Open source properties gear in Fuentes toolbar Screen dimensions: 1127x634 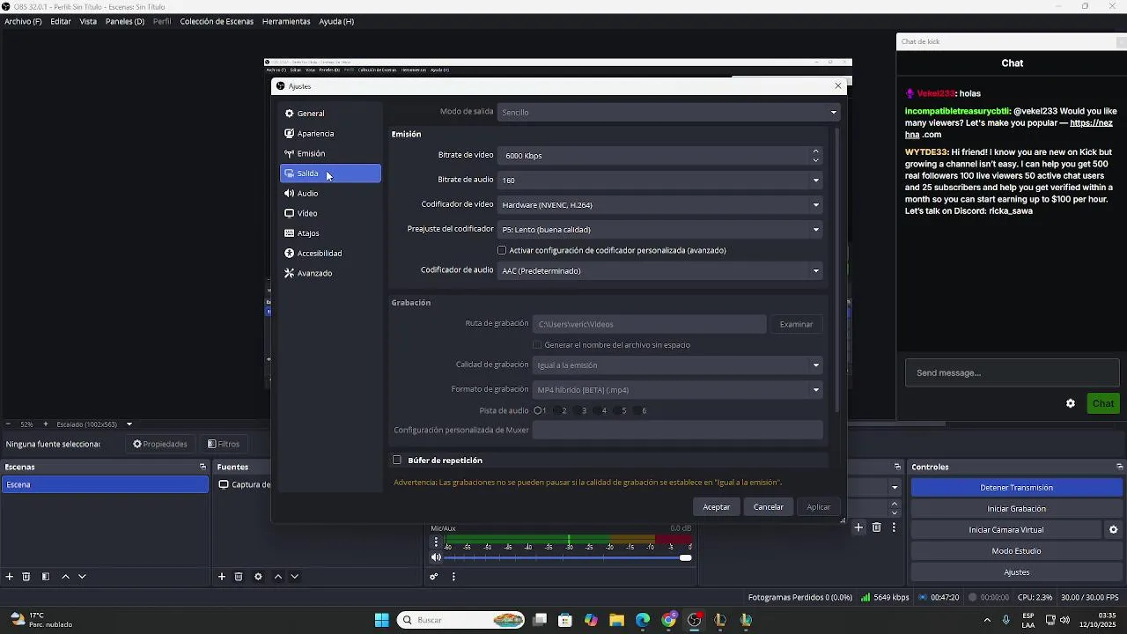point(258,577)
